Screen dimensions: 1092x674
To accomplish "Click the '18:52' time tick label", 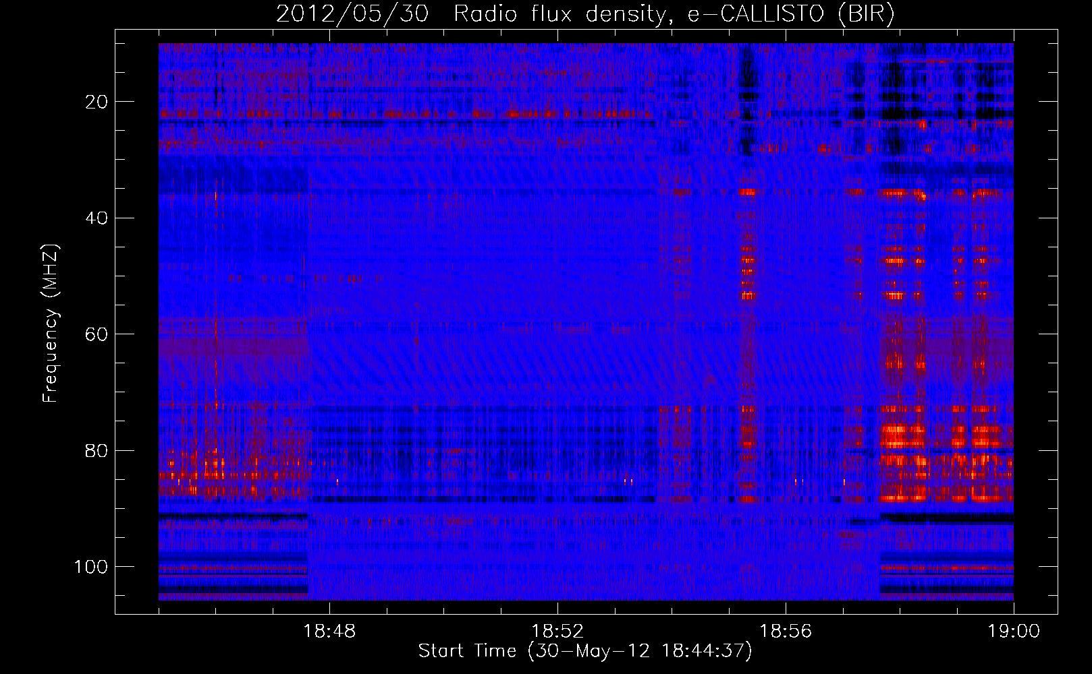I will 557,632.
